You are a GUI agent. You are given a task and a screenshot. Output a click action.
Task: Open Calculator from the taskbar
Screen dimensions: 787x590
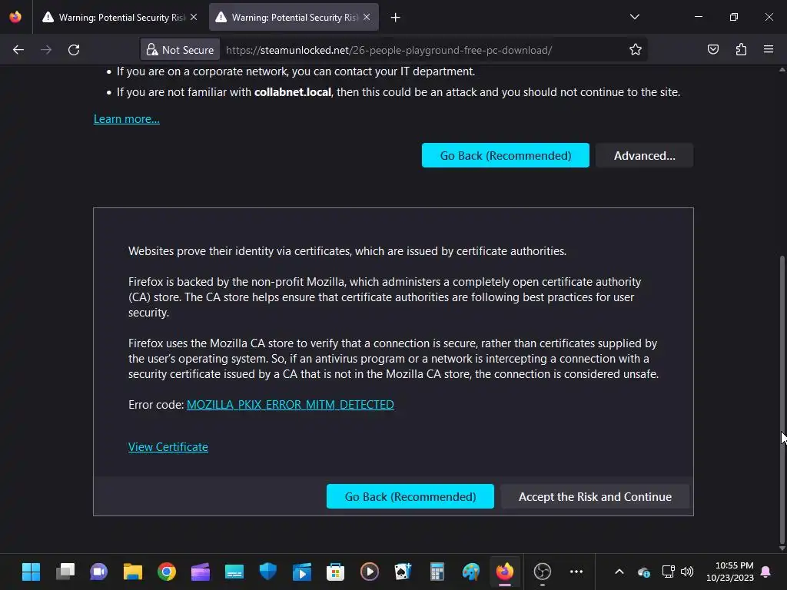click(x=437, y=572)
